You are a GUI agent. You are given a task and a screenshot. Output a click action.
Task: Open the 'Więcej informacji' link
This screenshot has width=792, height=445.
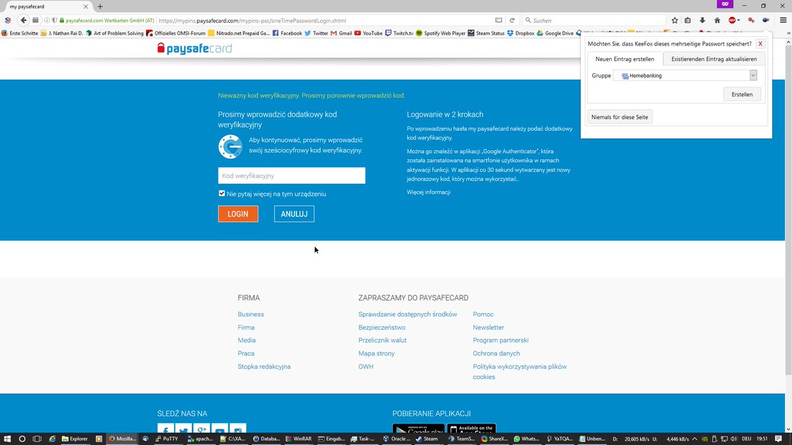coord(428,193)
